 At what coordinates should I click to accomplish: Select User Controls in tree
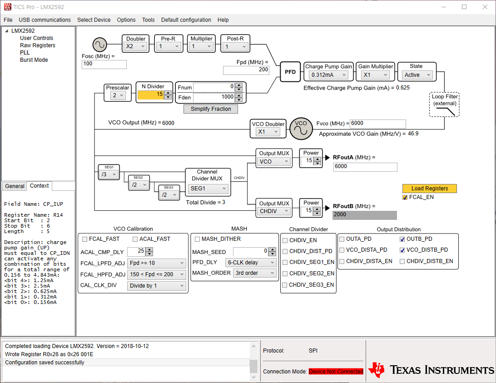pos(37,38)
